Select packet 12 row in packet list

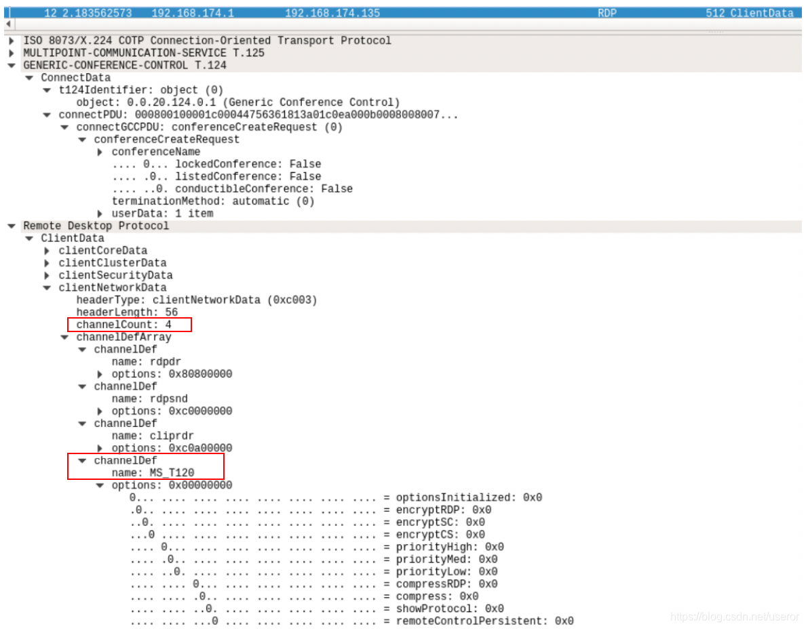point(403,13)
